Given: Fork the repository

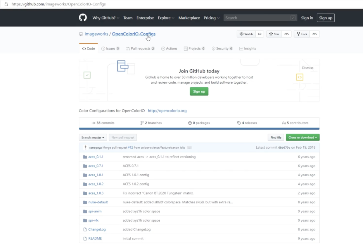Looking at the screenshot, I should pos(302,34).
